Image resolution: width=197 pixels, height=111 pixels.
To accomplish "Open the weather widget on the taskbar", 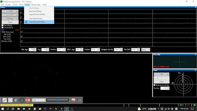I will pos(147,109).
